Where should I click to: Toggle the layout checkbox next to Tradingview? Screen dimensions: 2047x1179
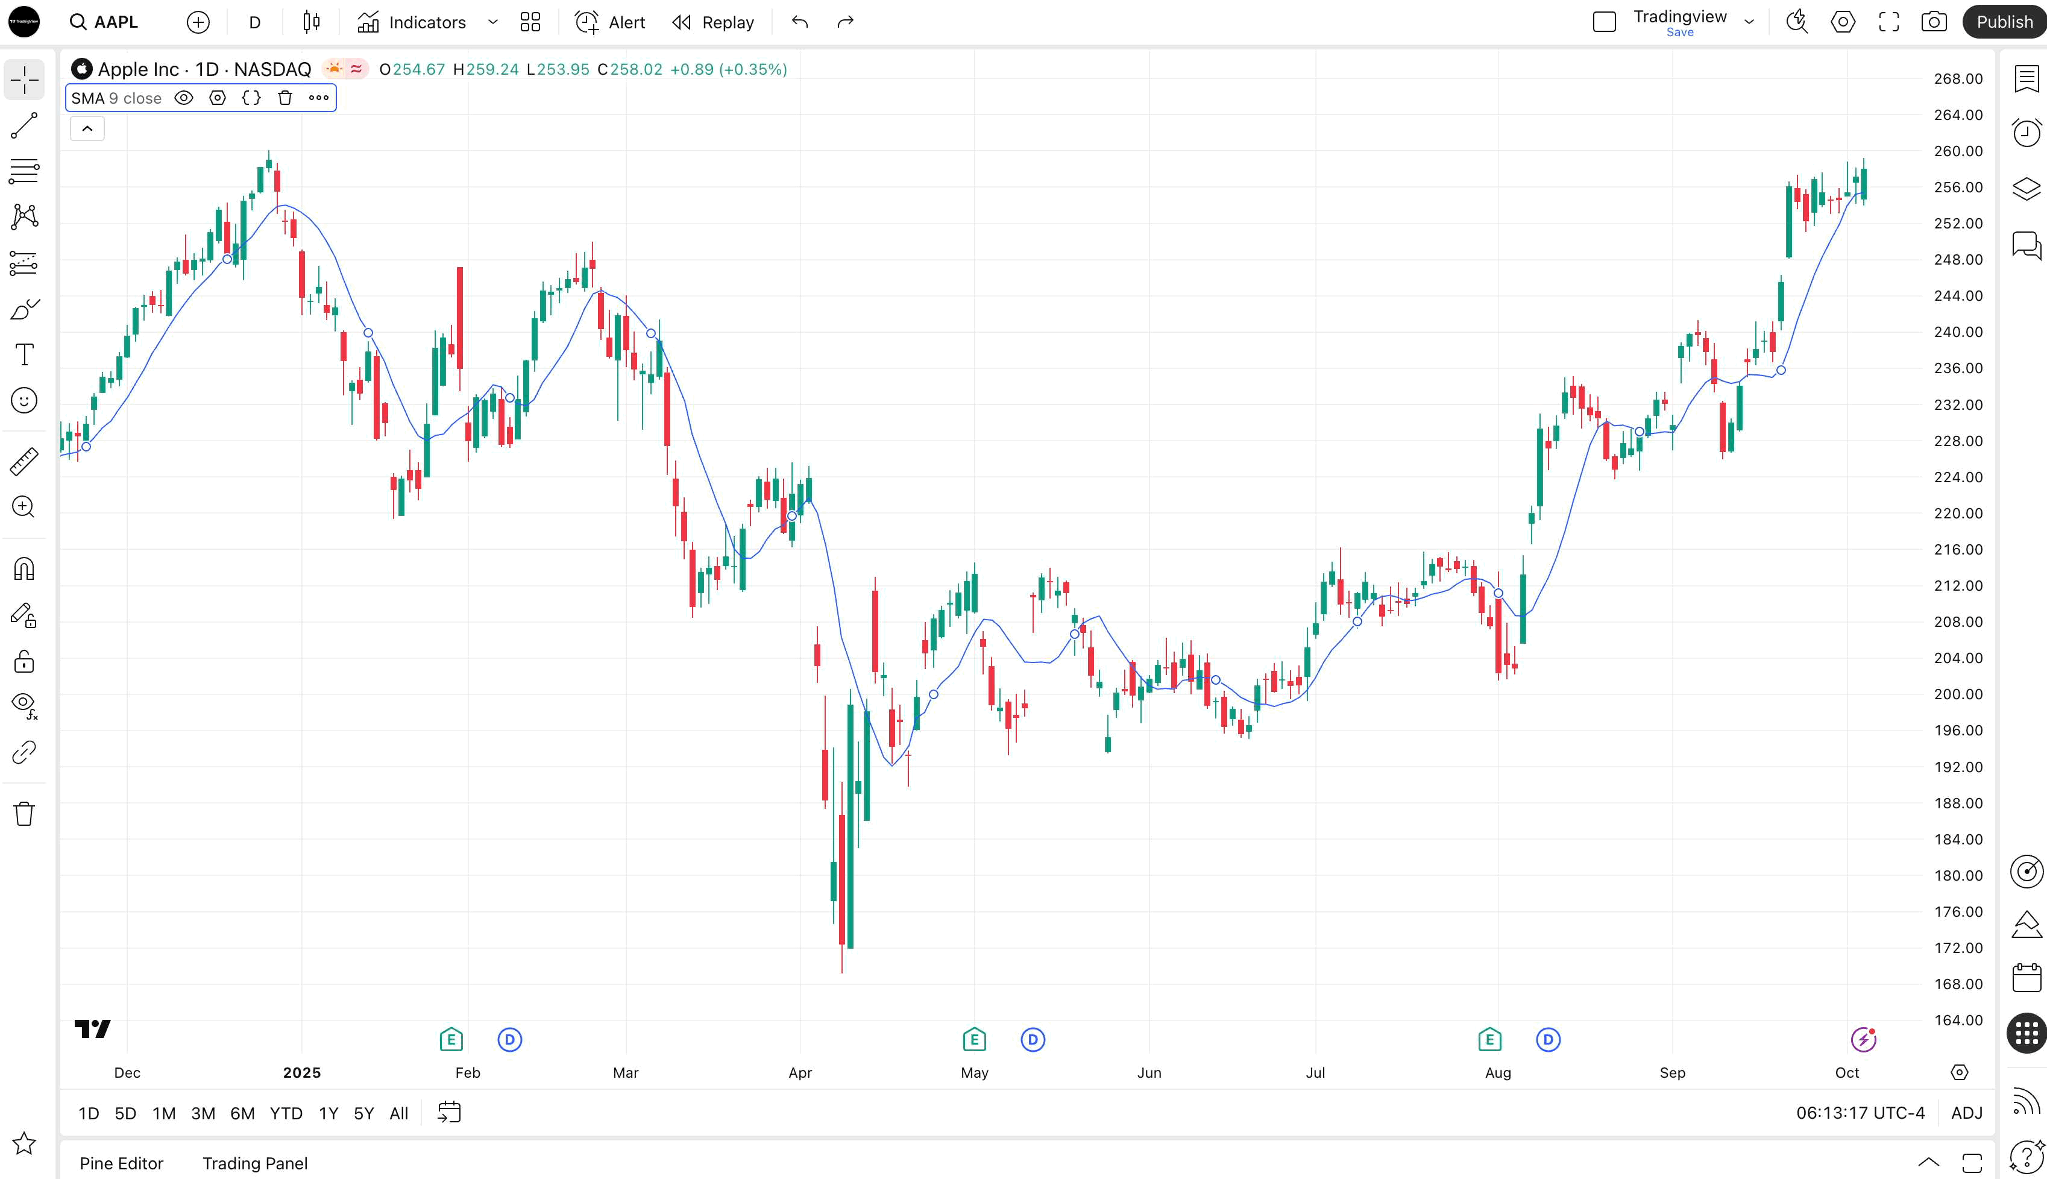tap(1603, 22)
